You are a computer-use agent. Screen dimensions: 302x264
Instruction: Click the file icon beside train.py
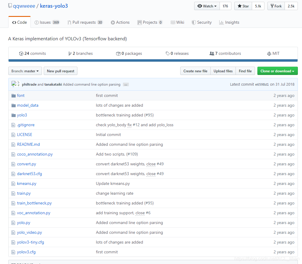pyautogui.click(x=13, y=193)
